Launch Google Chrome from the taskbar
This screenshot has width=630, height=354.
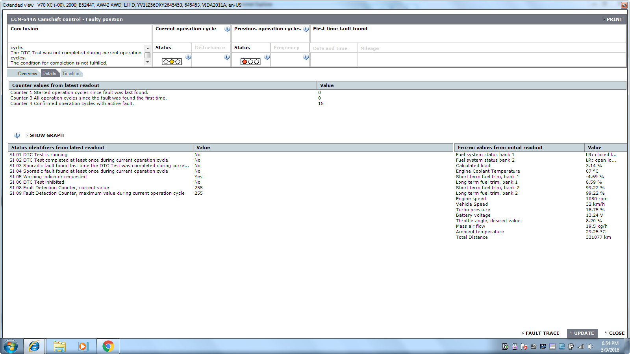(x=108, y=346)
